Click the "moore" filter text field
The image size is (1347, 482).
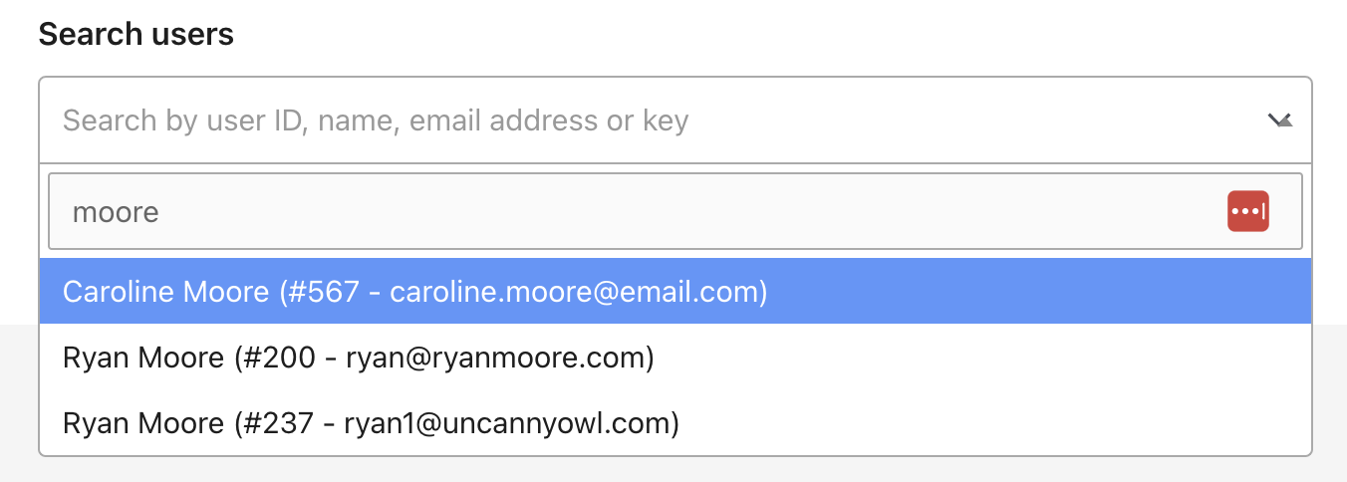pyautogui.click(x=638, y=211)
